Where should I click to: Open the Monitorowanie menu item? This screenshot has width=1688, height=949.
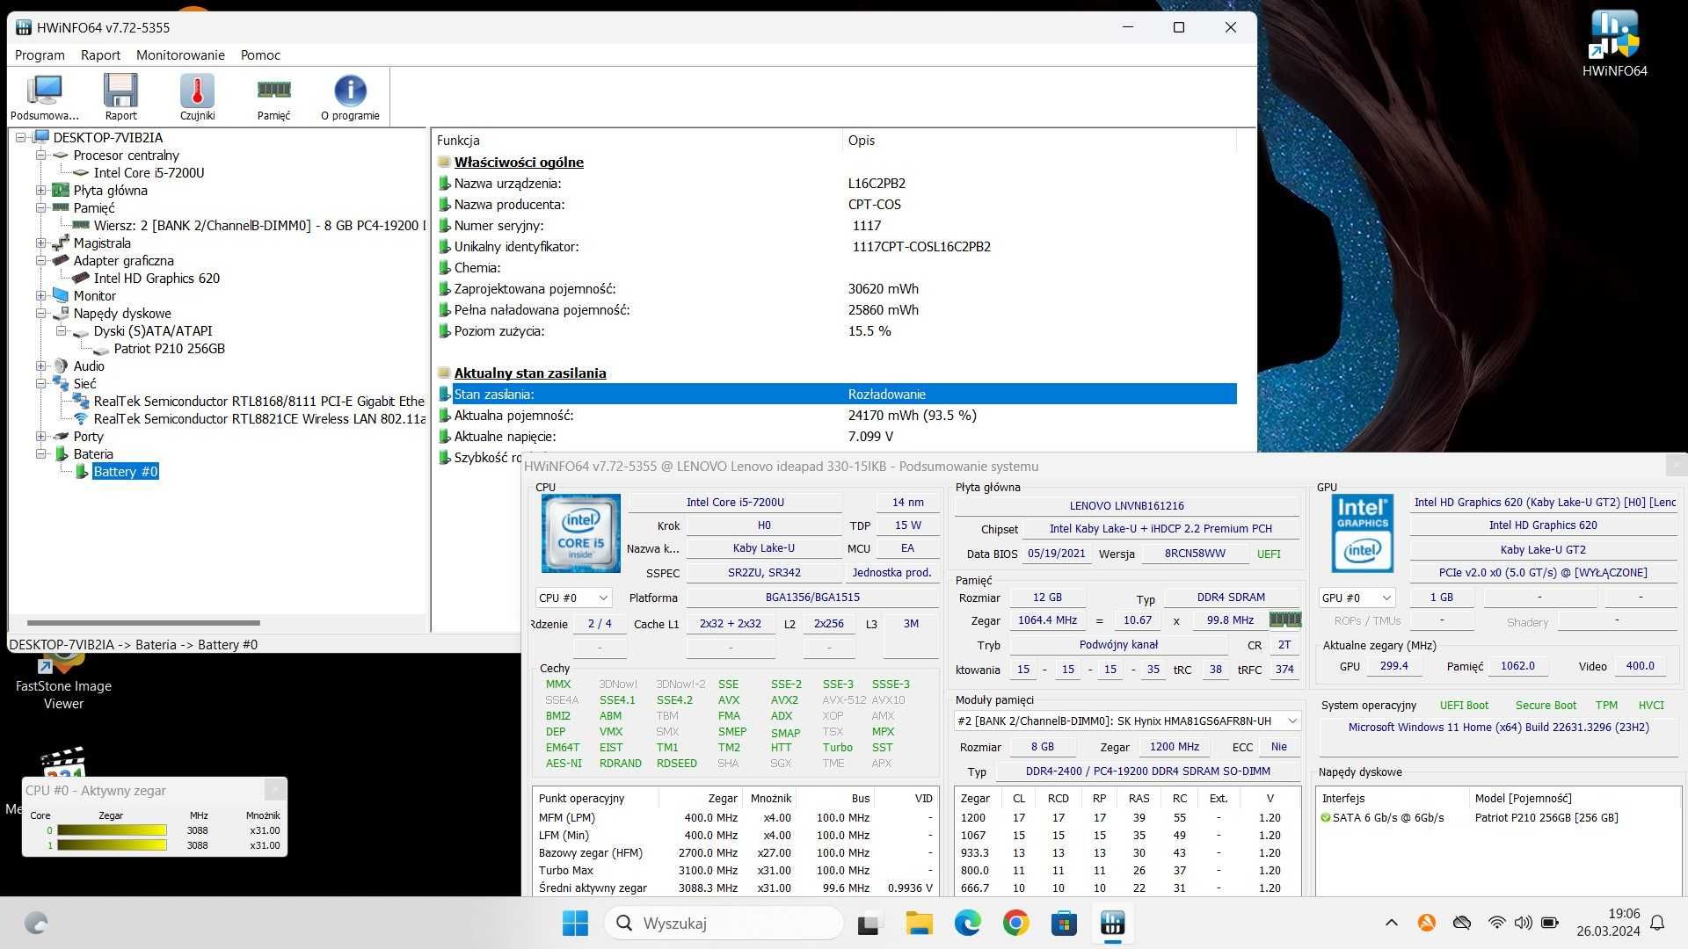click(x=179, y=54)
